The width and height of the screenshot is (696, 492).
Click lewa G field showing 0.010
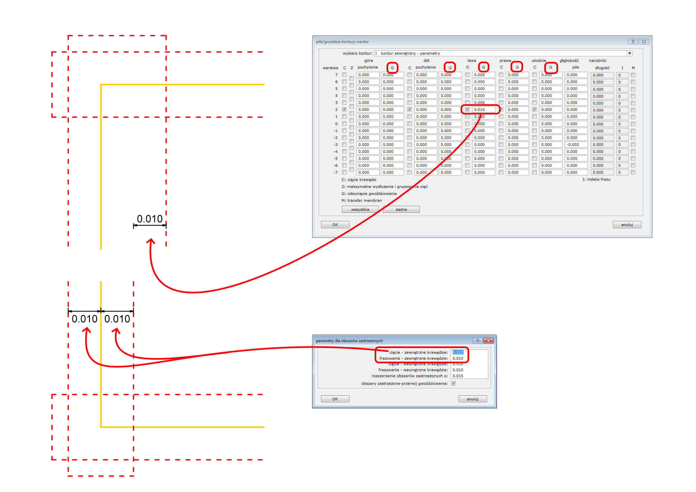point(483,109)
